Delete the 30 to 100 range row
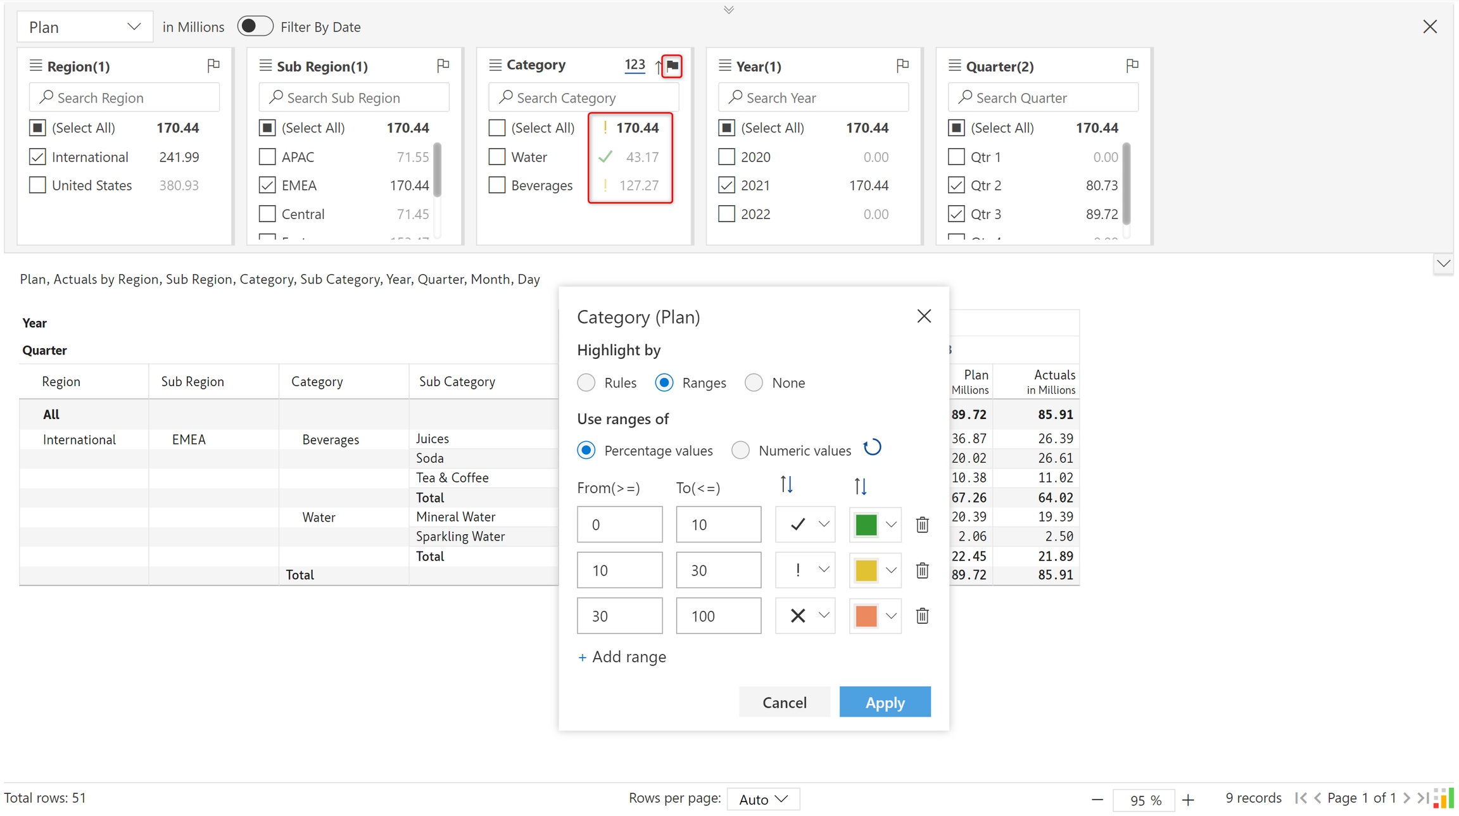1459x816 pixels. [x=922, y=616]
